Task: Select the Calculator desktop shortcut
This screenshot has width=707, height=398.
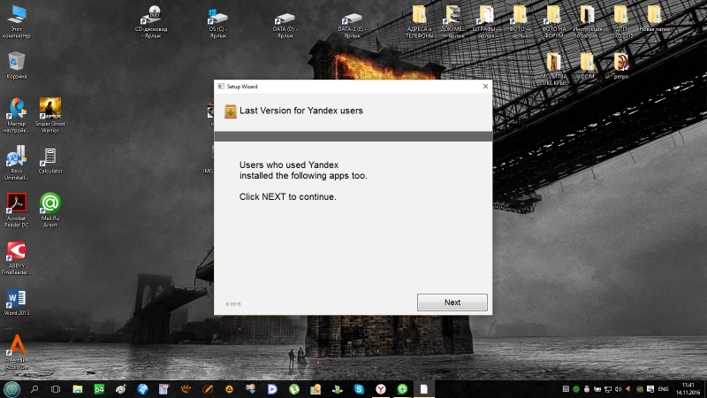Action: [x=50, y=161]
